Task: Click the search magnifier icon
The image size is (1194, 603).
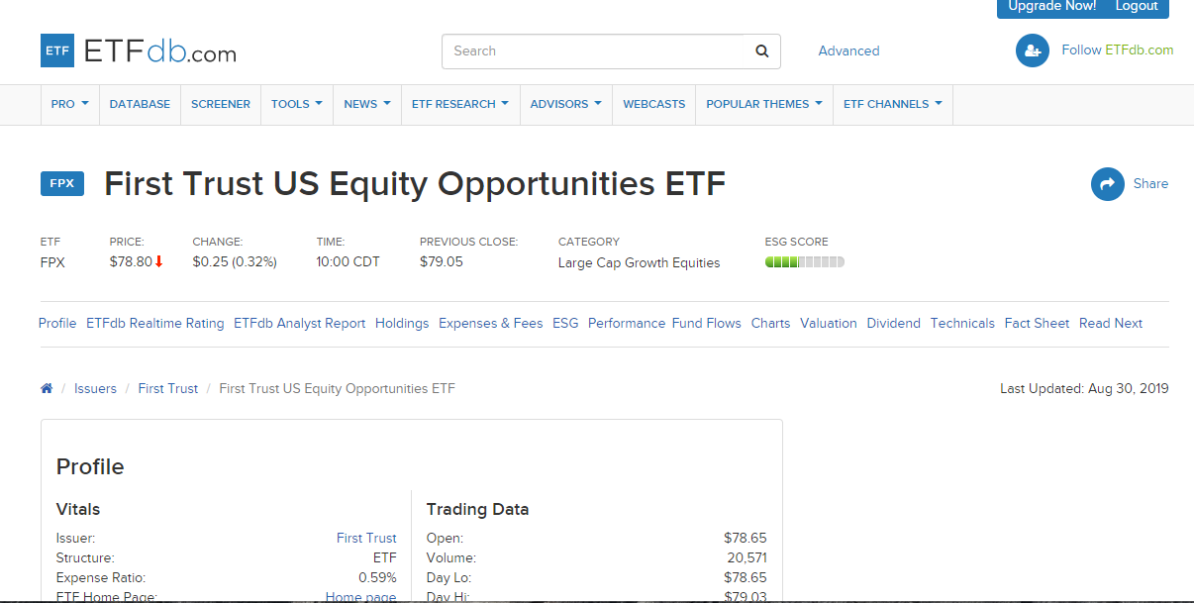Action: click(x=761, y=51)
